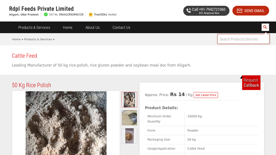Open the About Us page
276x155 pixels.
click(92, 28)
